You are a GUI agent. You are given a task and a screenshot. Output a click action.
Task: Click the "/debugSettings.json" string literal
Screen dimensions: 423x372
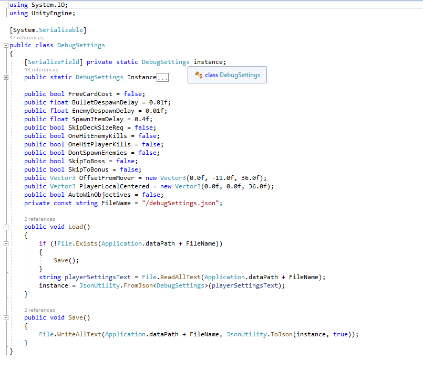pyautogui.click(x=180, y=203)
